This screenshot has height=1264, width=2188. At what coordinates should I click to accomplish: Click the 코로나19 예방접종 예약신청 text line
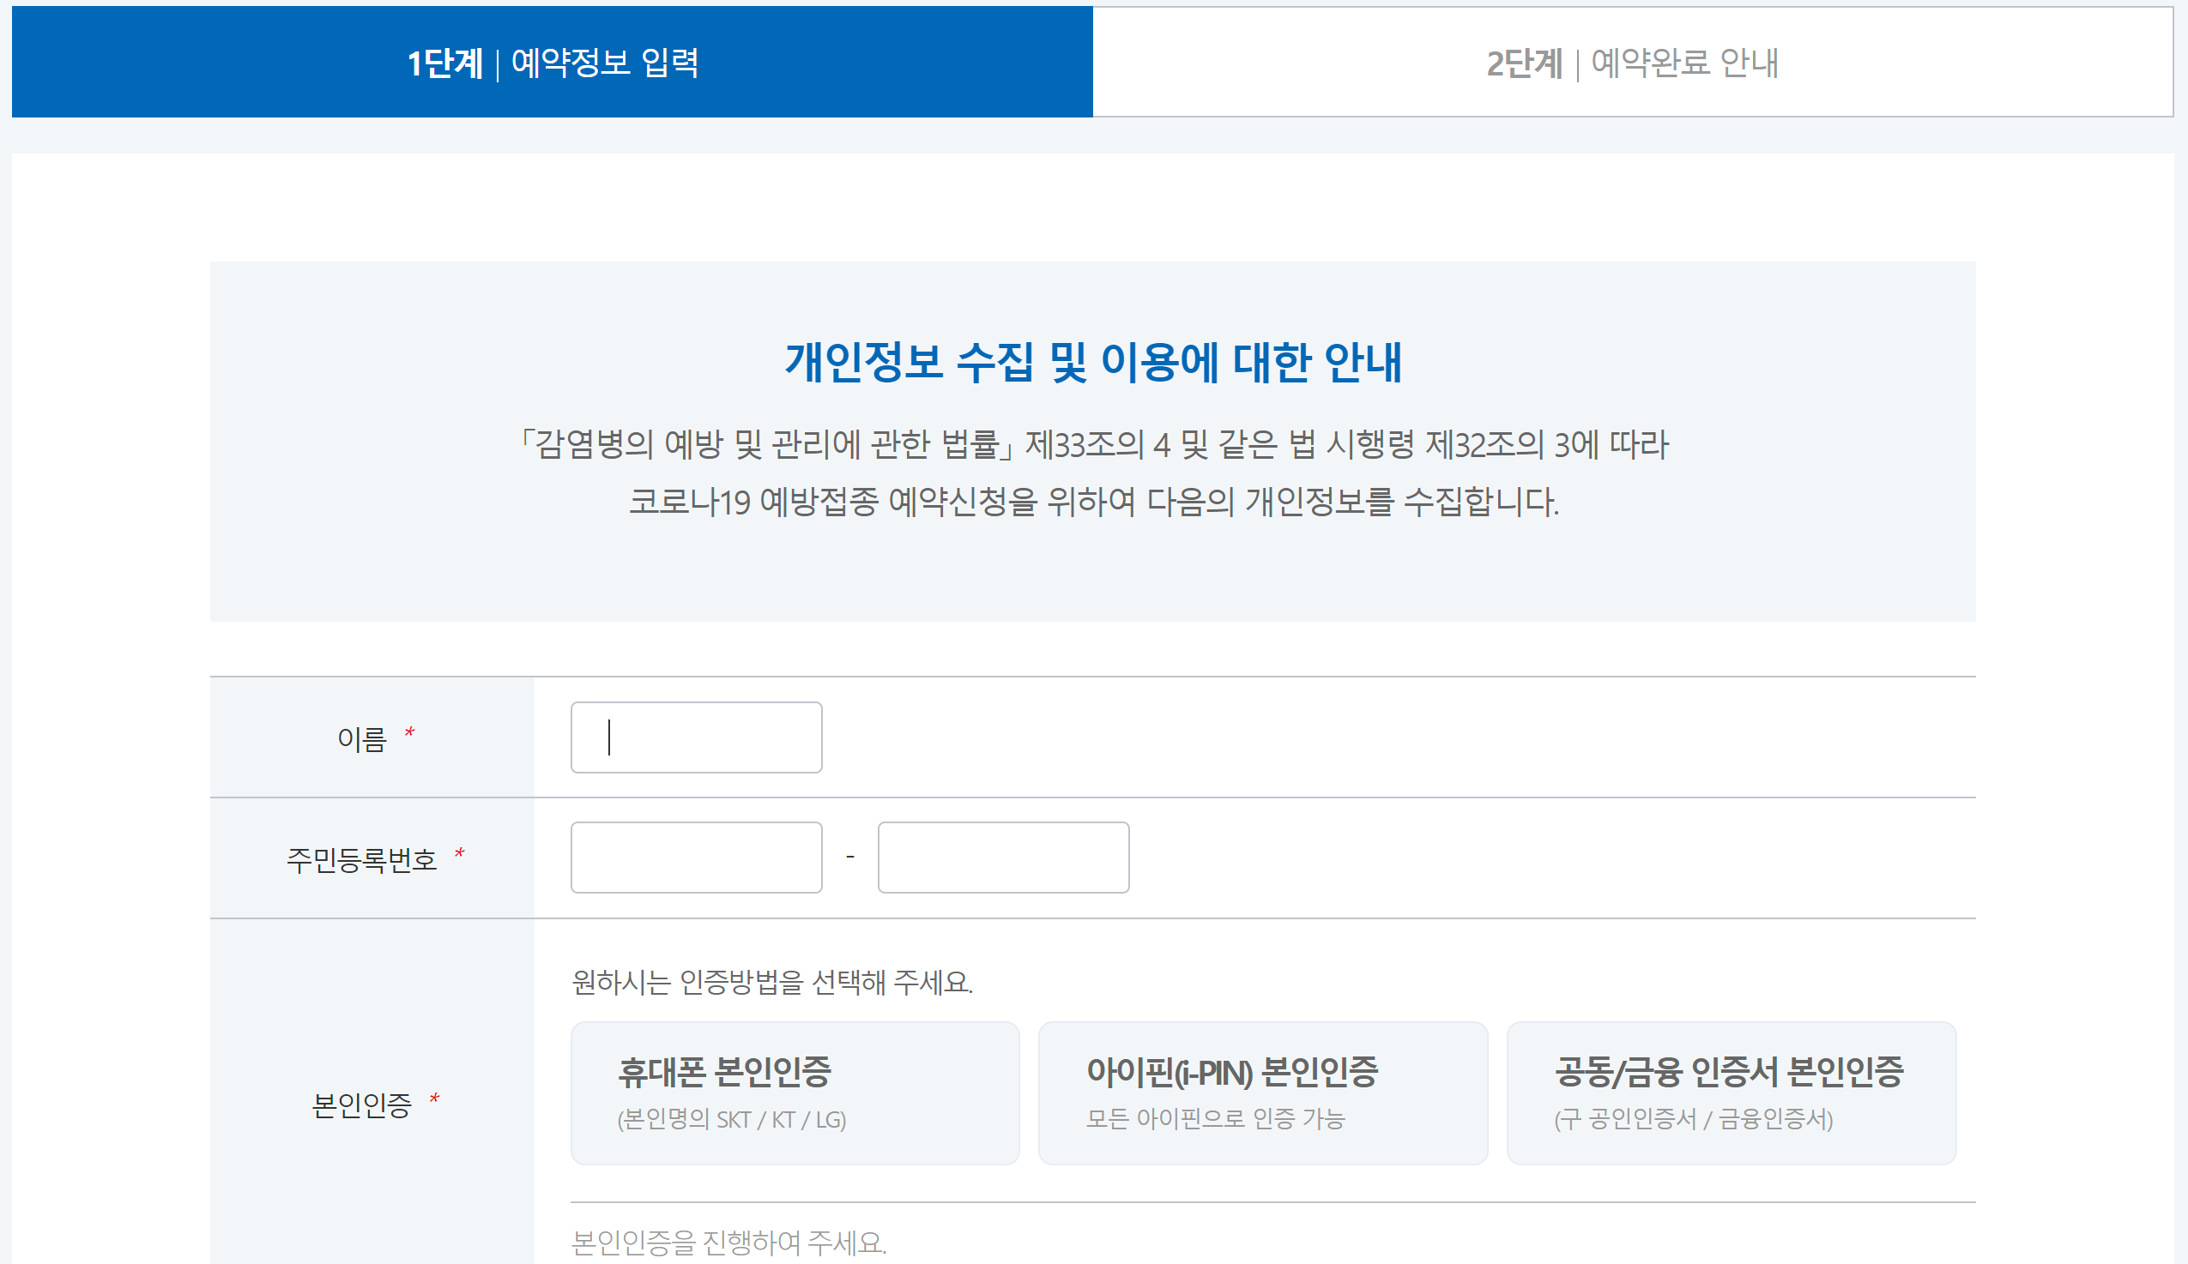[1092, 502]
